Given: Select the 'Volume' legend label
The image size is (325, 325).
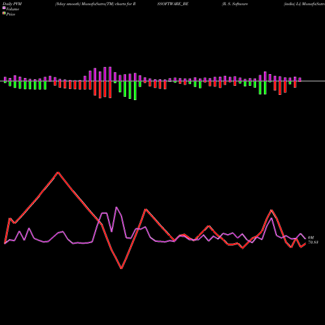Looking at the screenshot, I should tap(12, 9).
